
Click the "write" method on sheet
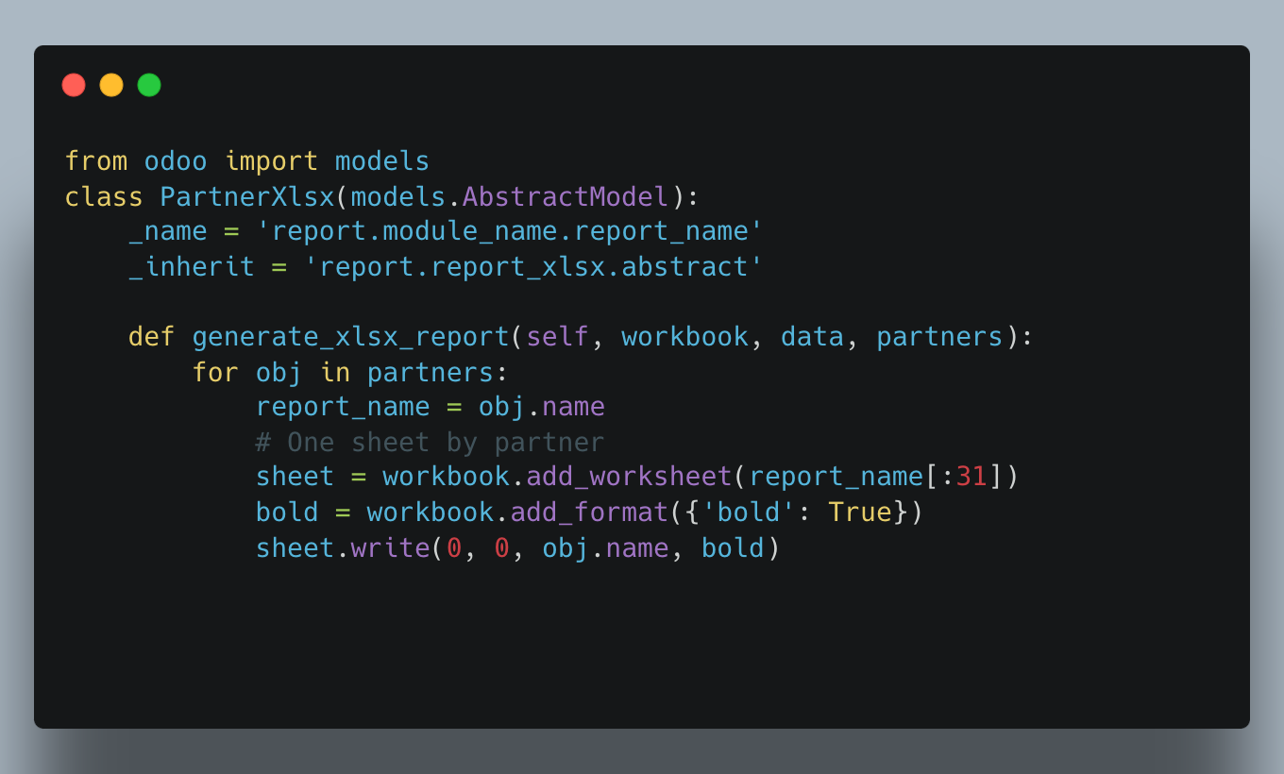pyautogui.click(x=391, y=547)
